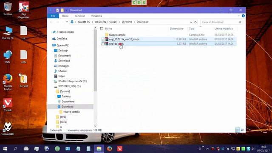Image resolution: width=272 pixels, height=153 pixels.
Task: Click Questo PC in the address bar
Action: click(x=84, y=22)
